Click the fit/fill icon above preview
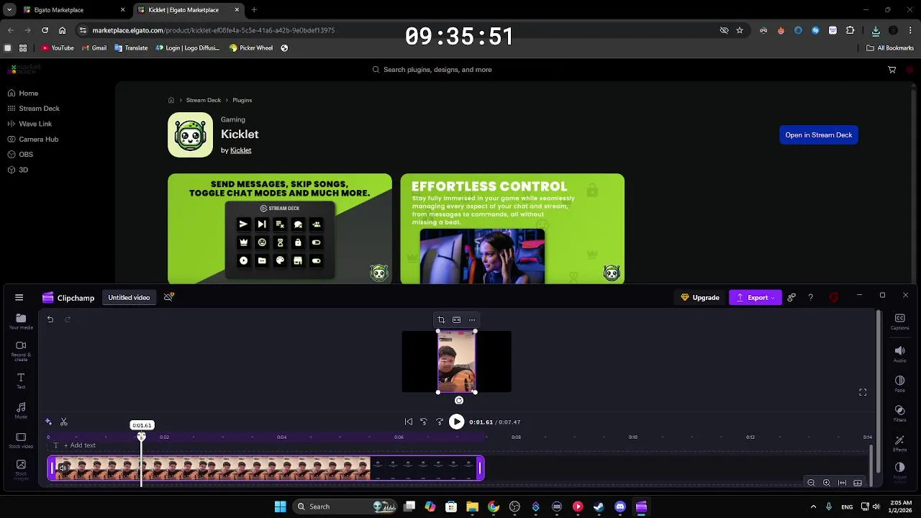Viewport: 921px width, 518px height. (456, 320)
